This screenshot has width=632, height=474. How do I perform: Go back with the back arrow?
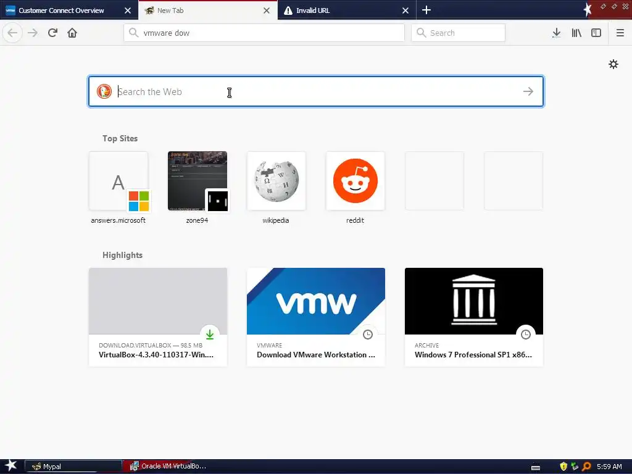pyautogui.click(x=12, y=33)
